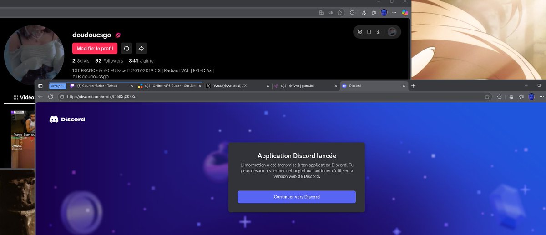The height and width of the screenshot is (235, 546).
Task: Open three-dots menu in Discord window
Action: click(541, 96)
